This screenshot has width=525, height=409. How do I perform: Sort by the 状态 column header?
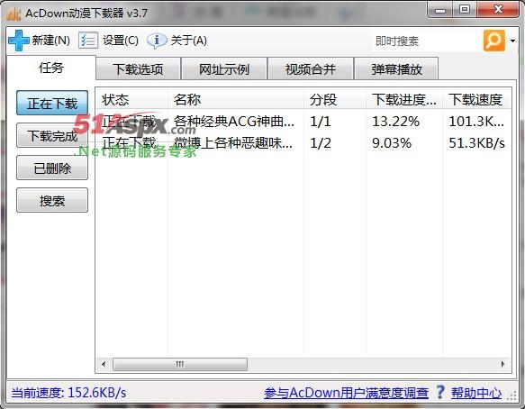[131, 99]
